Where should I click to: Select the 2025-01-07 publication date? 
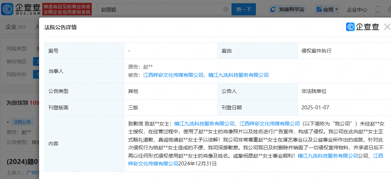pos(315,108)
